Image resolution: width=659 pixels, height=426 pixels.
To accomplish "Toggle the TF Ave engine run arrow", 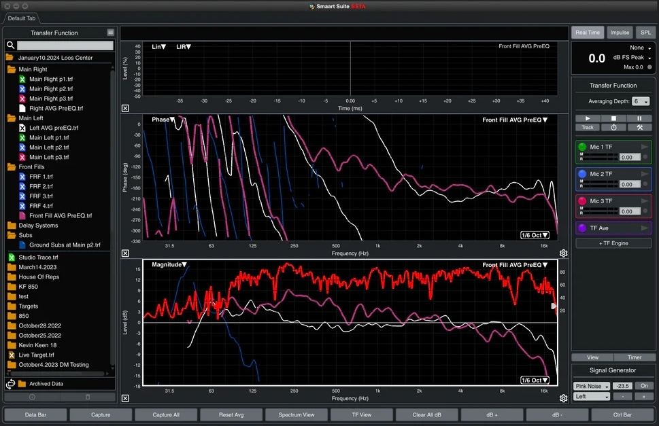I will point(644,228).
